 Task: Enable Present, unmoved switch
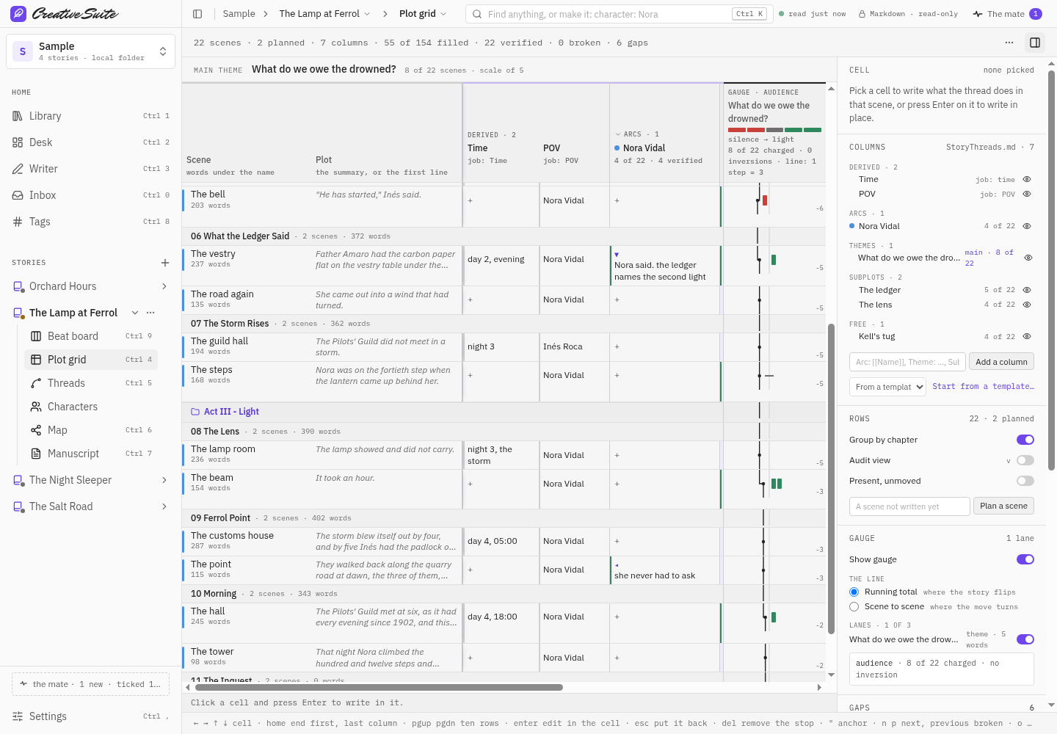[1025, 481]
